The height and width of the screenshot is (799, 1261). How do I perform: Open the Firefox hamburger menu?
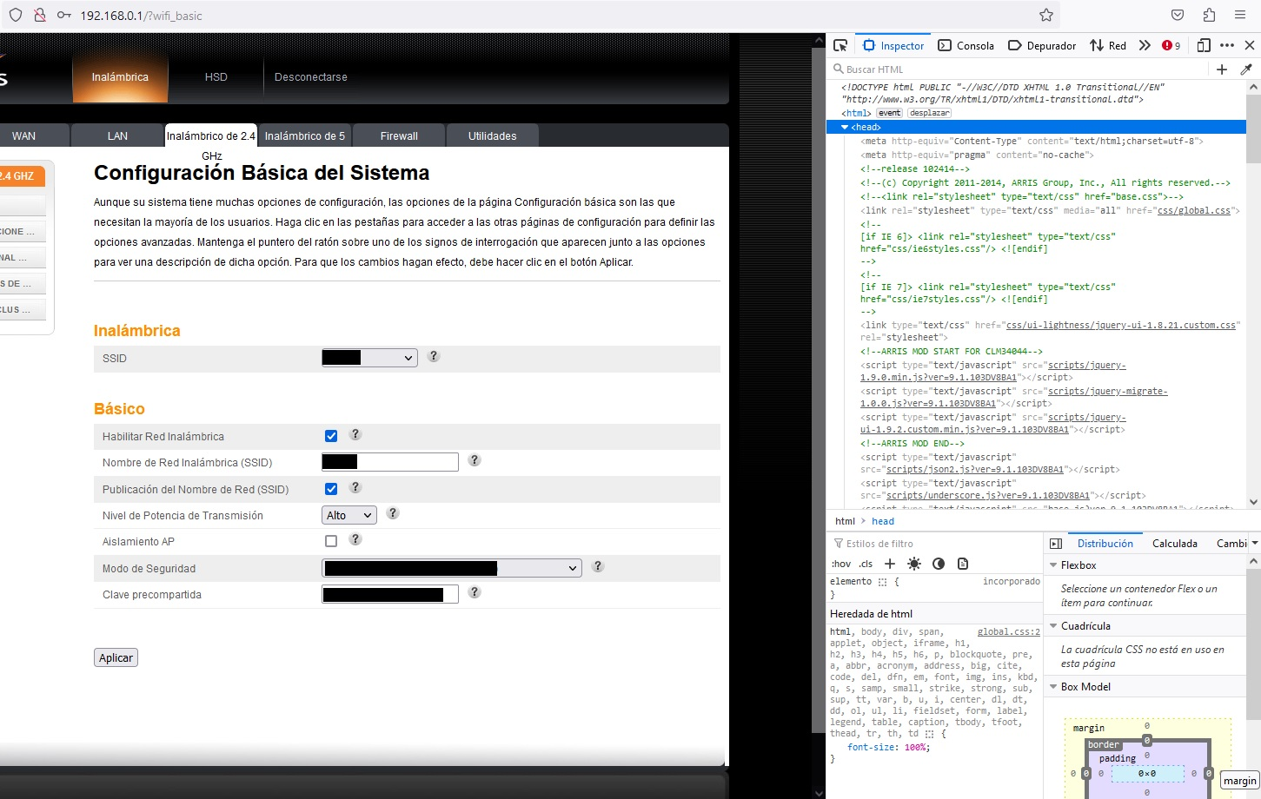[1240, 15]
